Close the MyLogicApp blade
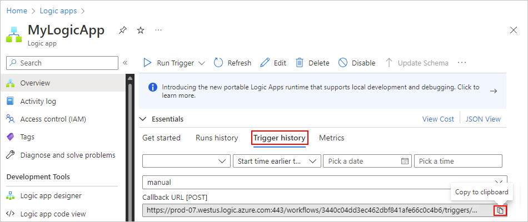 (x=514, y=31)
